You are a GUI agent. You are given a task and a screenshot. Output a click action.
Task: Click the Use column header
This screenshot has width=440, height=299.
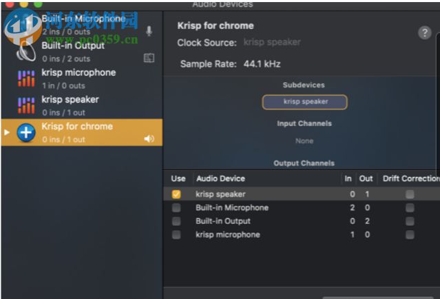click(x=178, y=178)
